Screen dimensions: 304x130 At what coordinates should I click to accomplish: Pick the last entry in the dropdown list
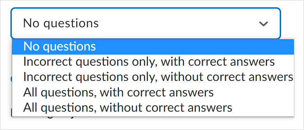tap(153, 108)
